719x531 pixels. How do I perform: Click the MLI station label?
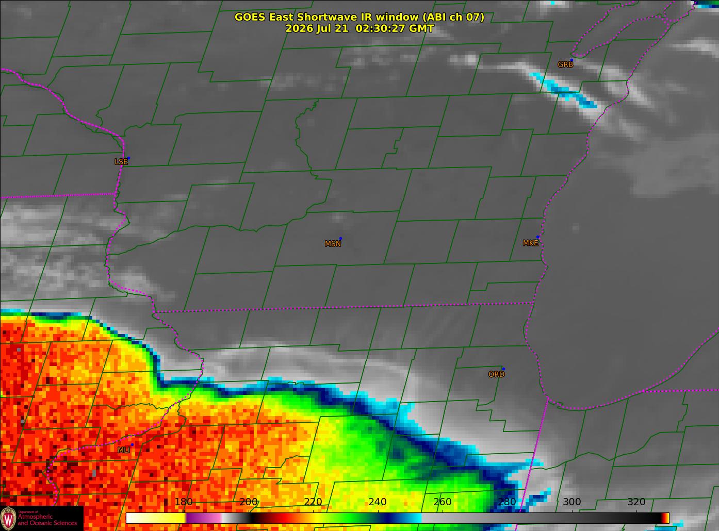click(x=124, y=451)
